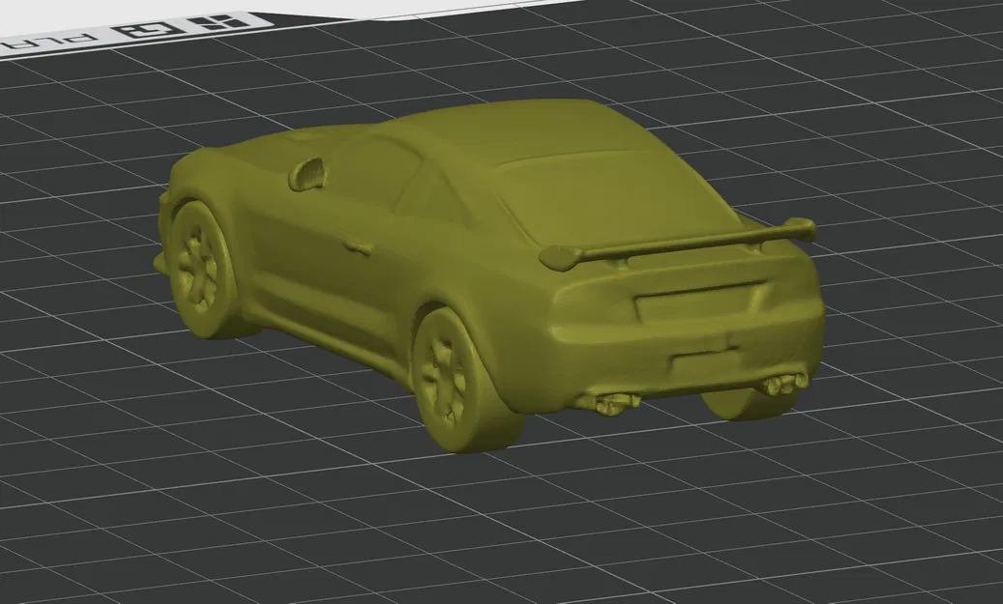
Task: Select the PLA label on the build plate
Action: point(48,42)
